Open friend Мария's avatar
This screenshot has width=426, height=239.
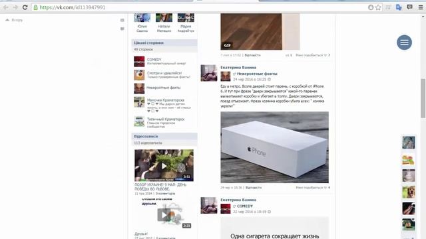186,17
